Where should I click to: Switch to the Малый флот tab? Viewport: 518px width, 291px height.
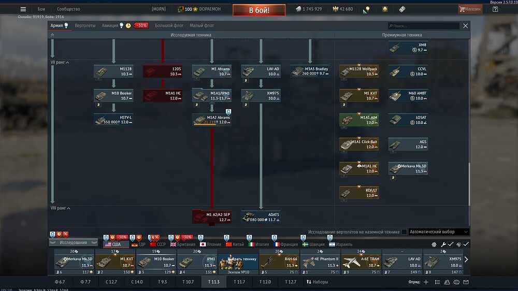coord(202,25)
